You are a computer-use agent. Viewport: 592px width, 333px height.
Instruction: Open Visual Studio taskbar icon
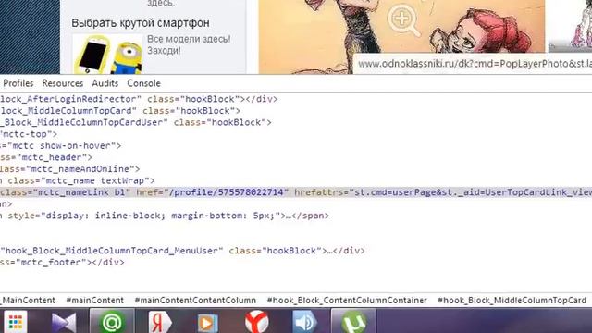64,323
